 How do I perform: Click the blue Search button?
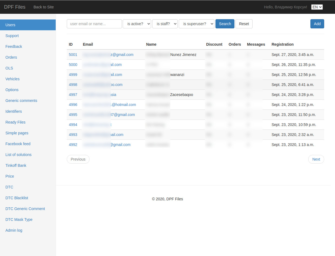[225, 24]
